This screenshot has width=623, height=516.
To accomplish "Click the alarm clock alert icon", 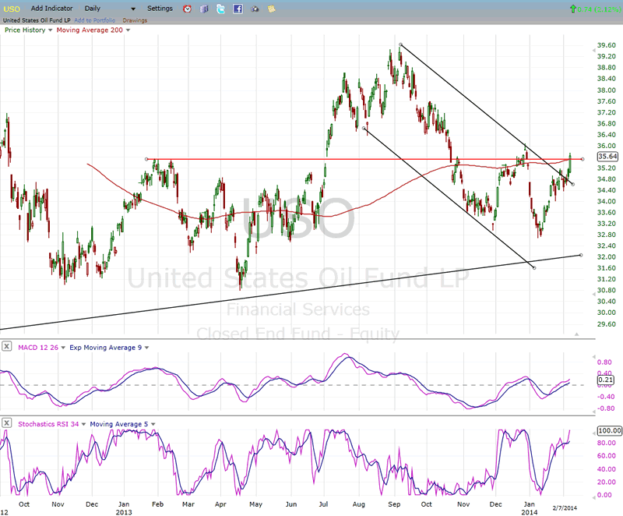I will [188, 9].
